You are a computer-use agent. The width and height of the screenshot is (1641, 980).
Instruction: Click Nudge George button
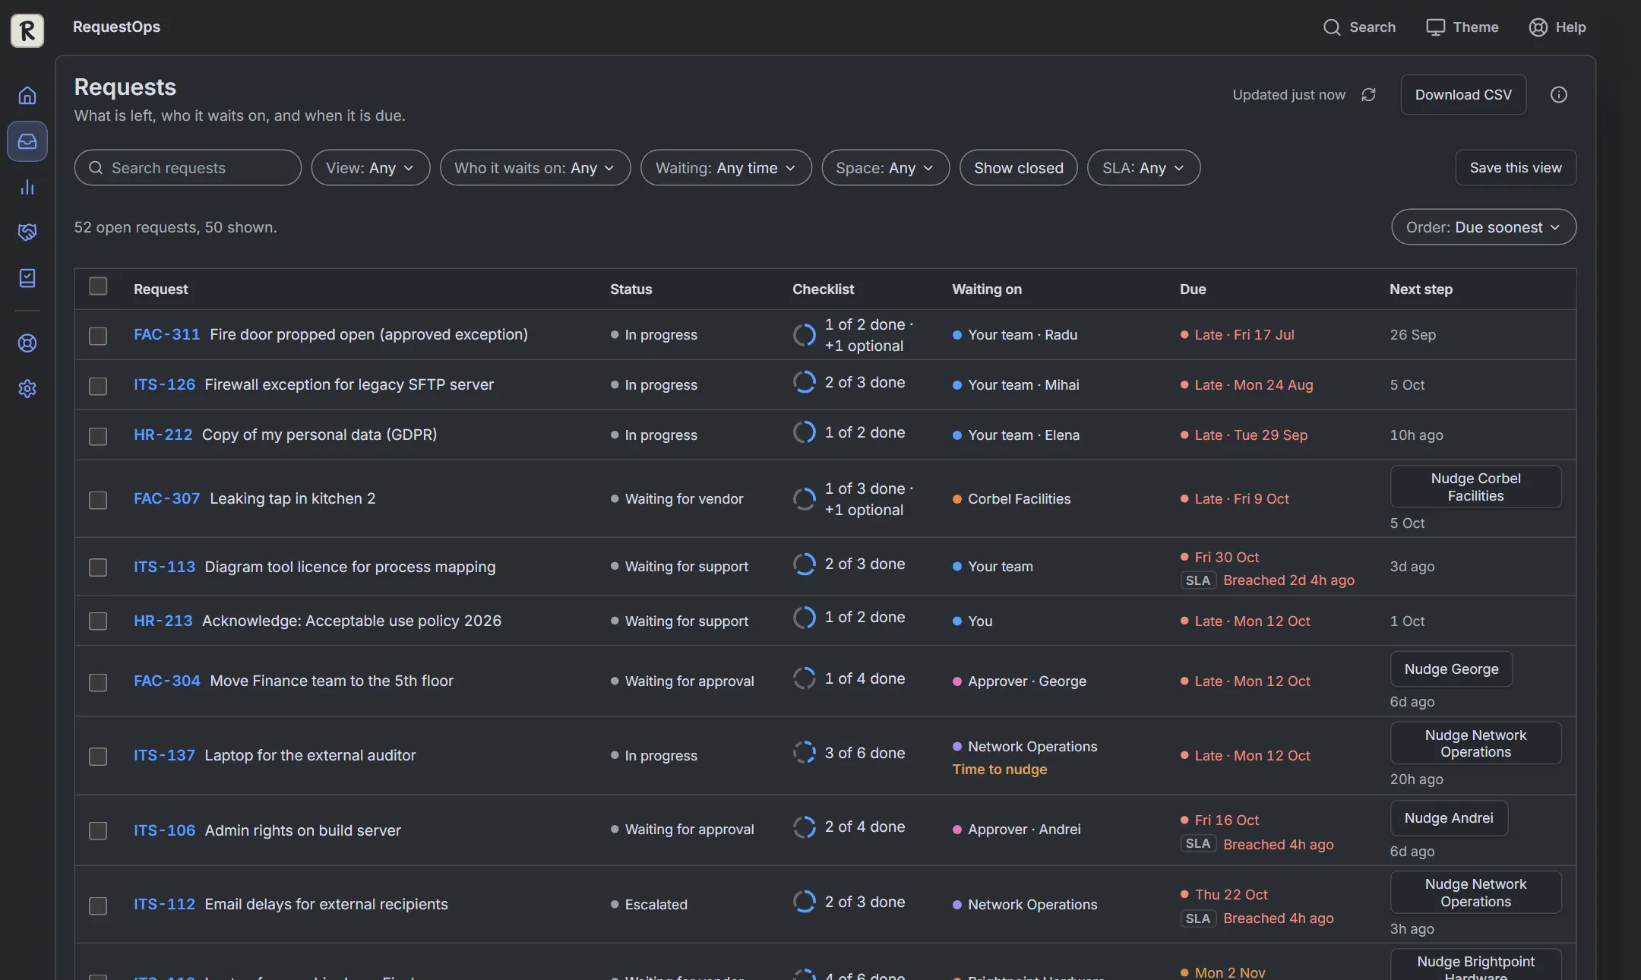(x=1451, y=669)
